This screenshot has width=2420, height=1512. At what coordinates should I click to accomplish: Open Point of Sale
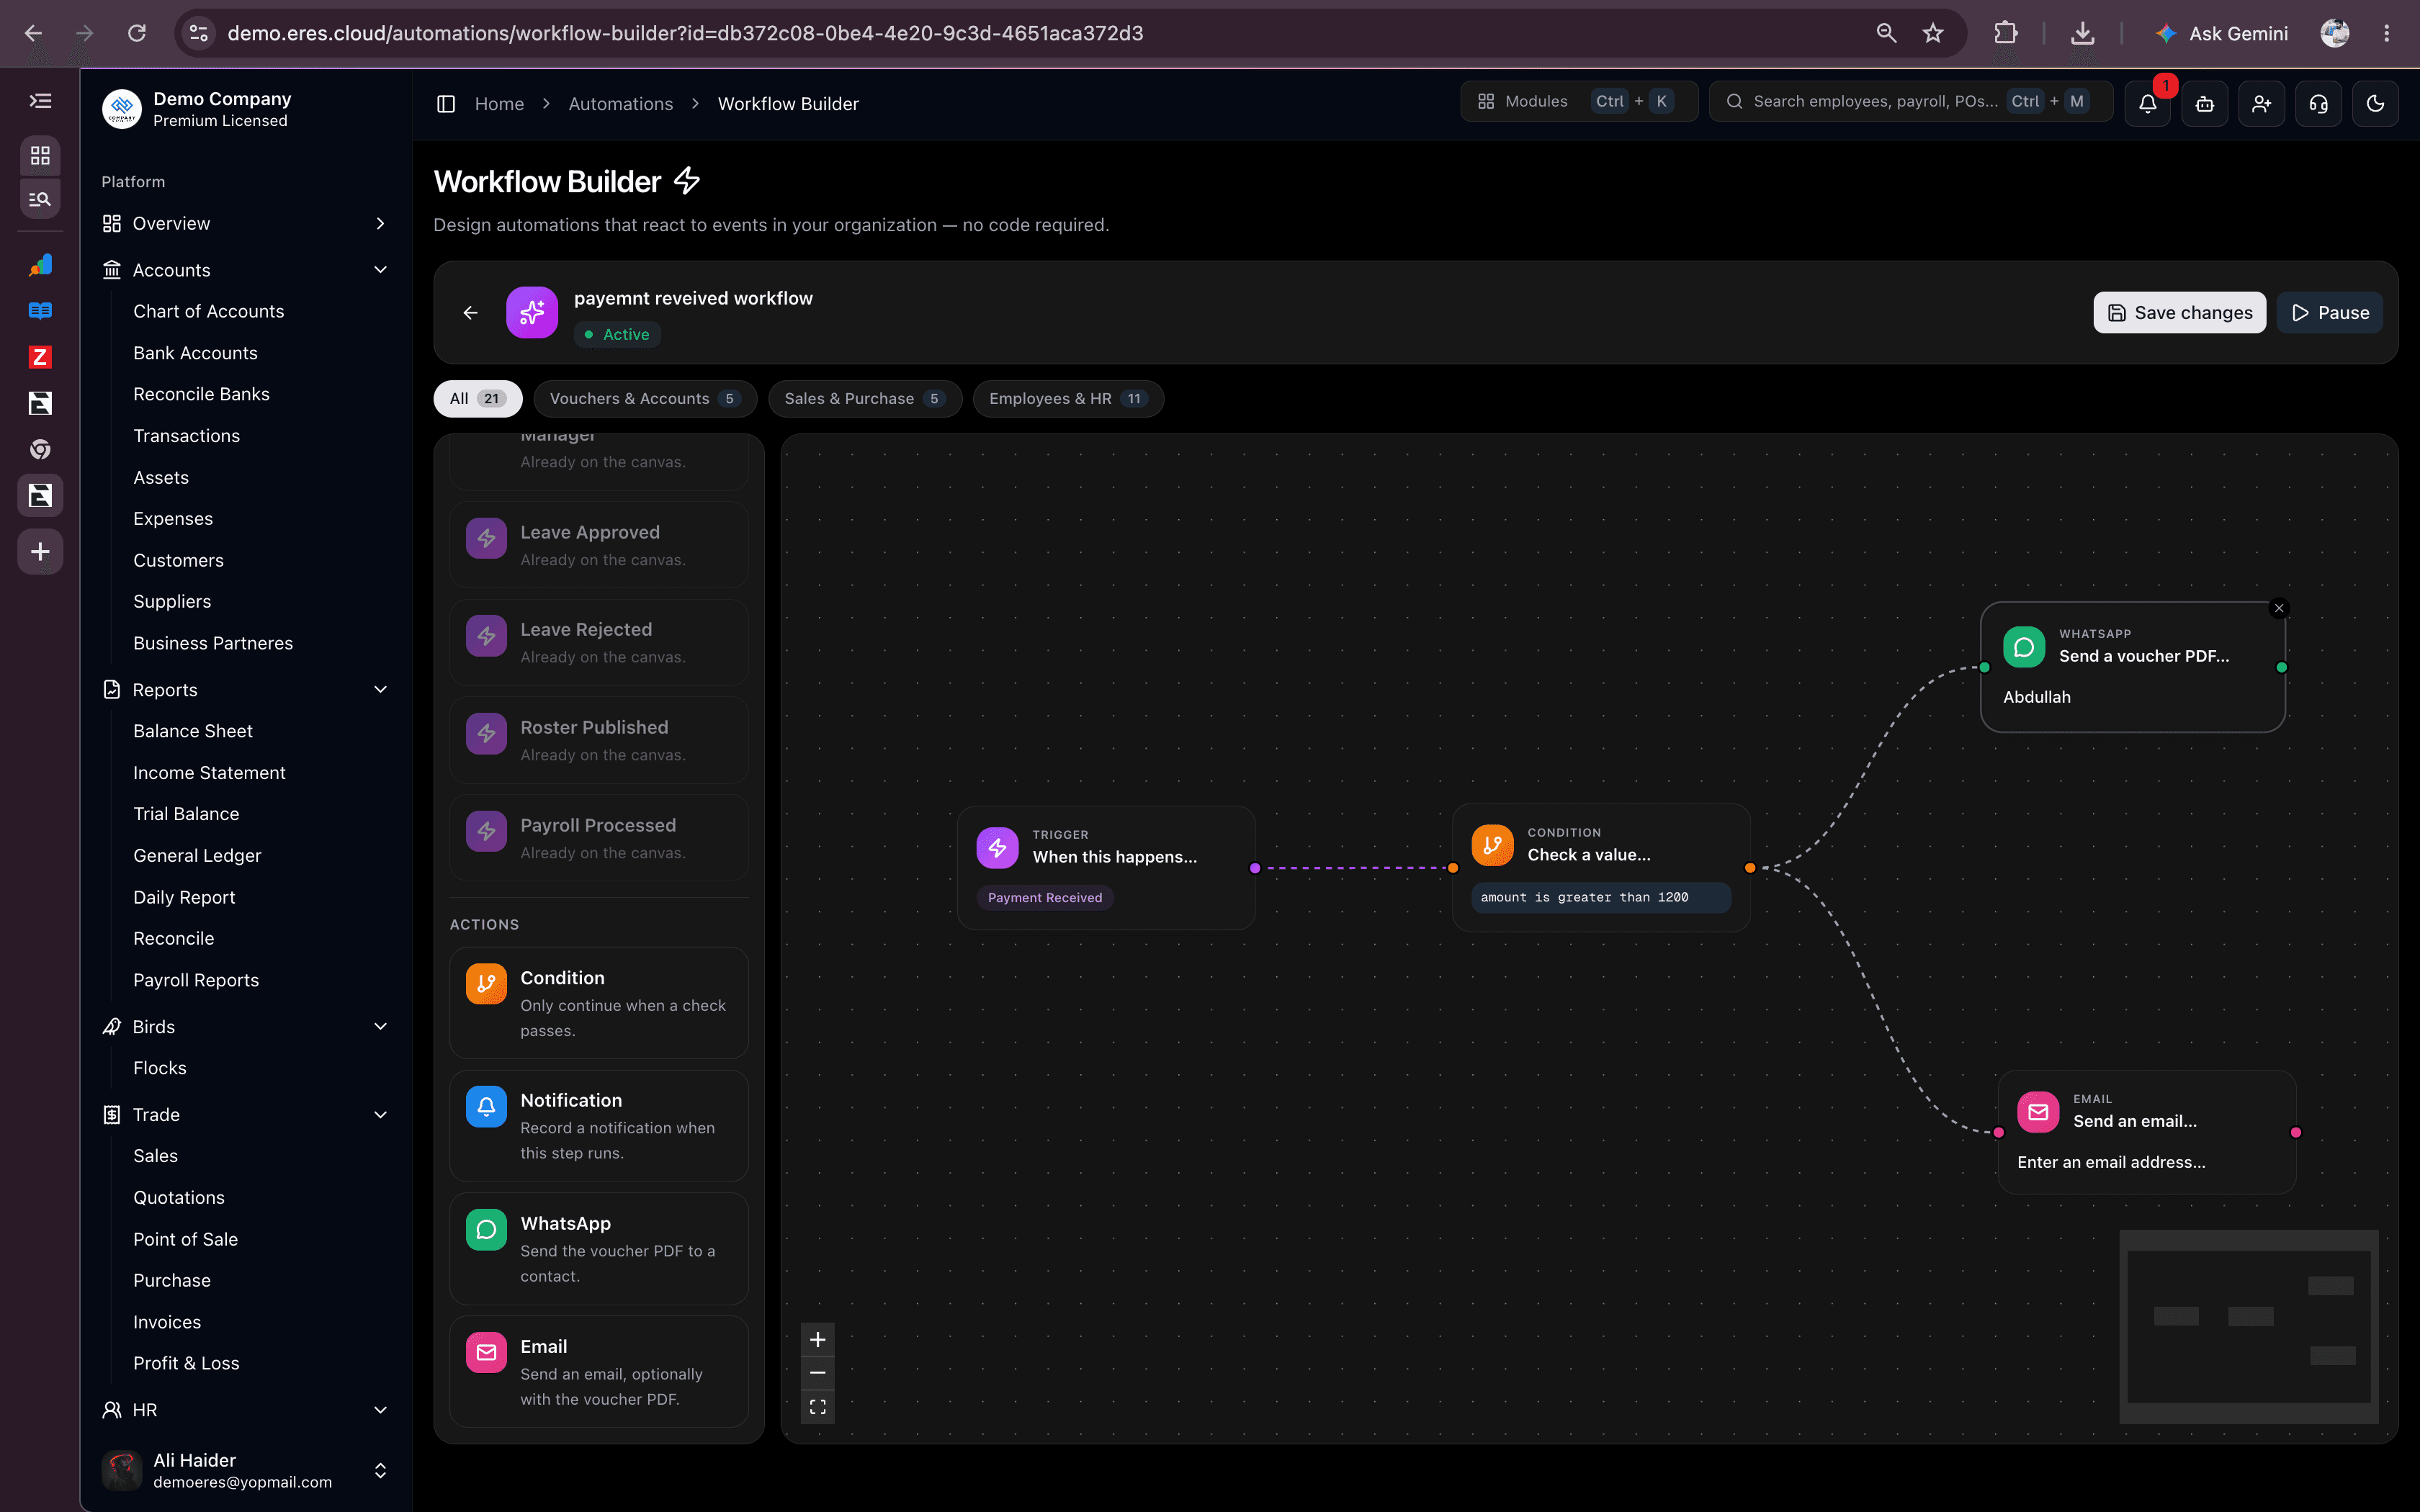185,1239
